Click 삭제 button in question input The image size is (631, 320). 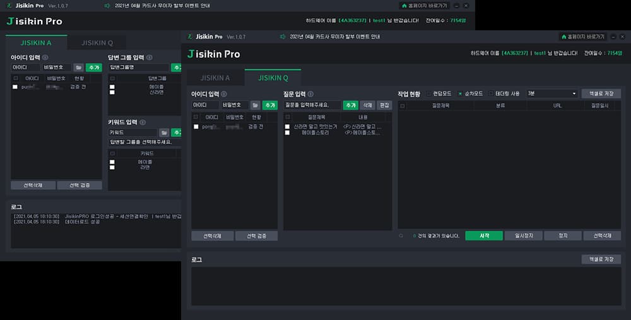coord(367,105)
